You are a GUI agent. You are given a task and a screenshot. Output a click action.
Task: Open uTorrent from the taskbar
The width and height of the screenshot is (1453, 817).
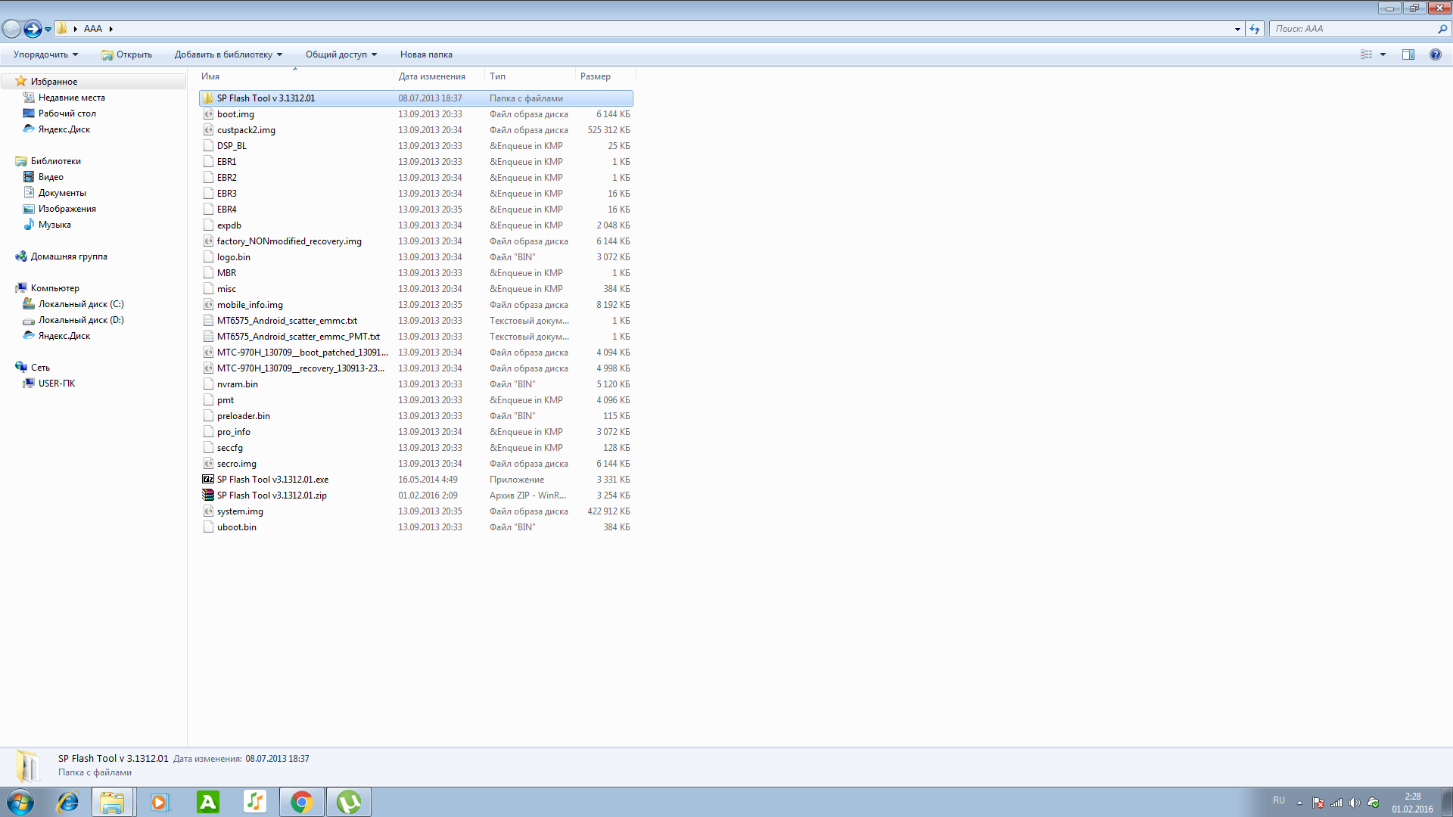point(349,802)
